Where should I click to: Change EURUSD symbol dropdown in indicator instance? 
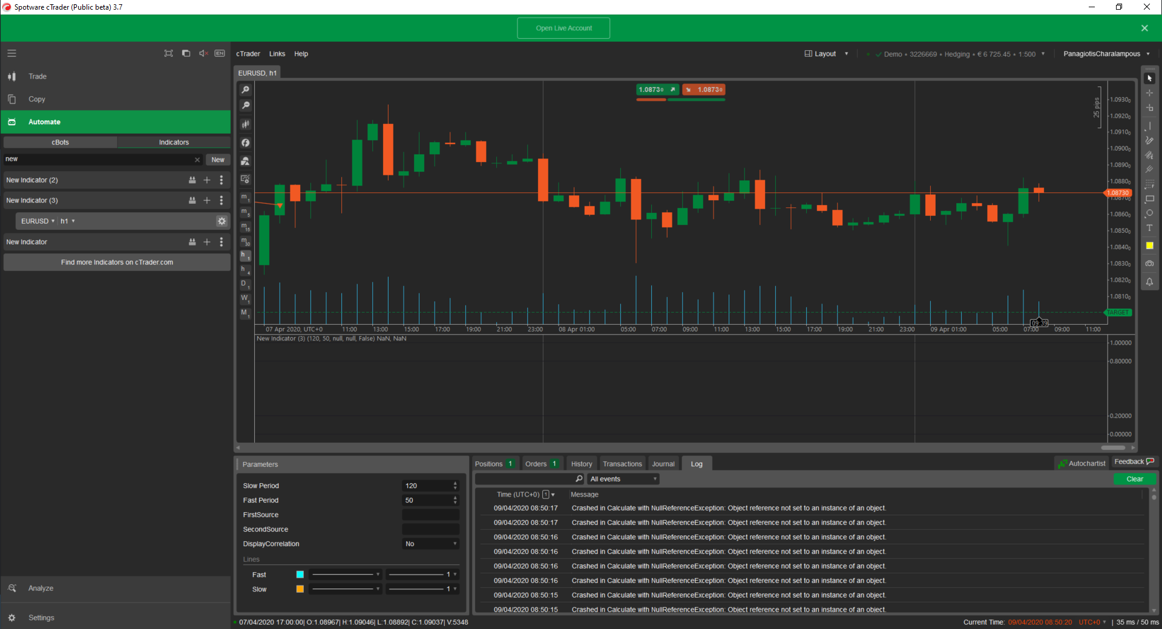pos(38,221)
